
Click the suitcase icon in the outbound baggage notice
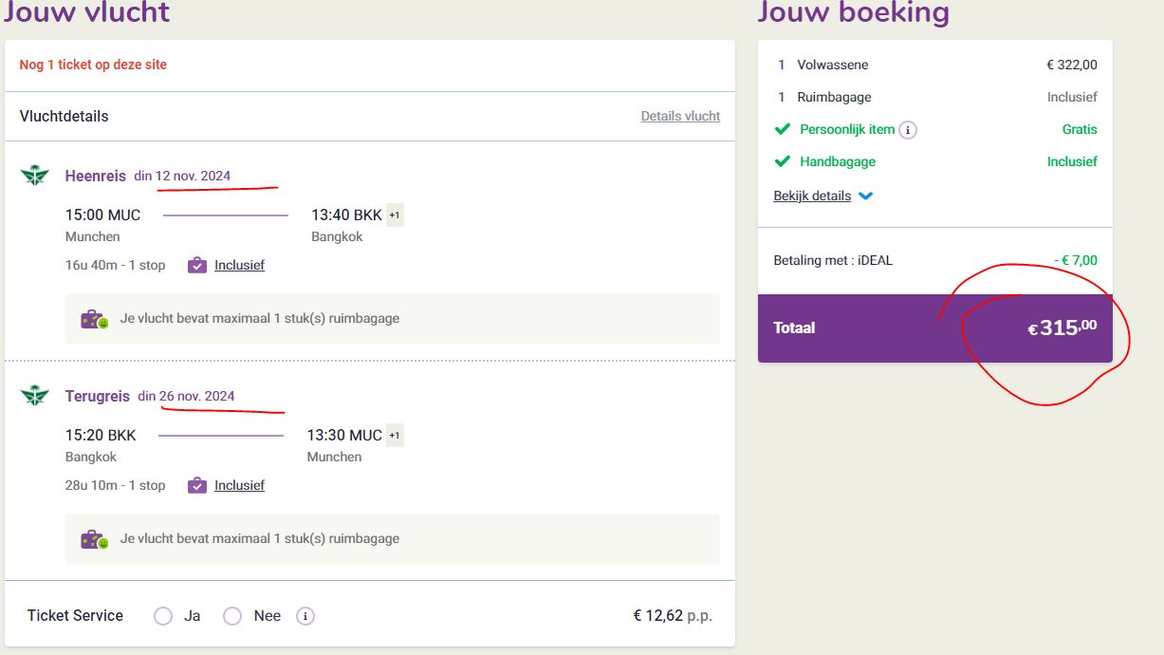tap(95, 319)
